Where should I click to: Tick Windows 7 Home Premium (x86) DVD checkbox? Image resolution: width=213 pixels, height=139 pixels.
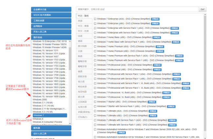[95, 51]
